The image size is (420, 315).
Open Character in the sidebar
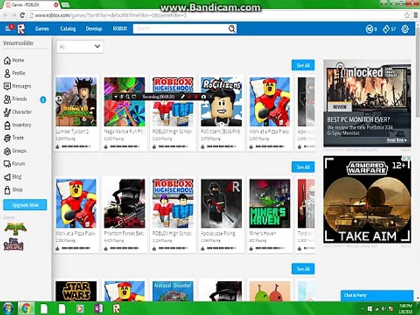(x=18, y=112)
